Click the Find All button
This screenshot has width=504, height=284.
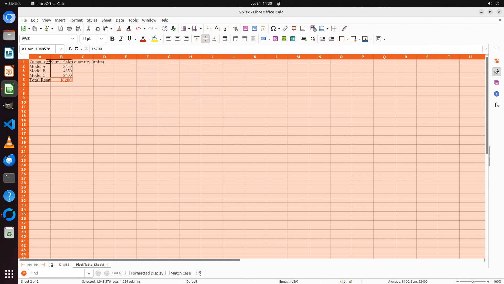[x=117, y=273]
